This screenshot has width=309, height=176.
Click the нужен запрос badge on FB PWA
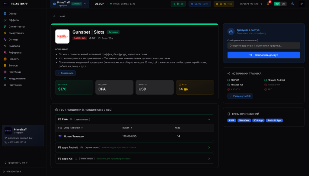(x=82, y=119)
